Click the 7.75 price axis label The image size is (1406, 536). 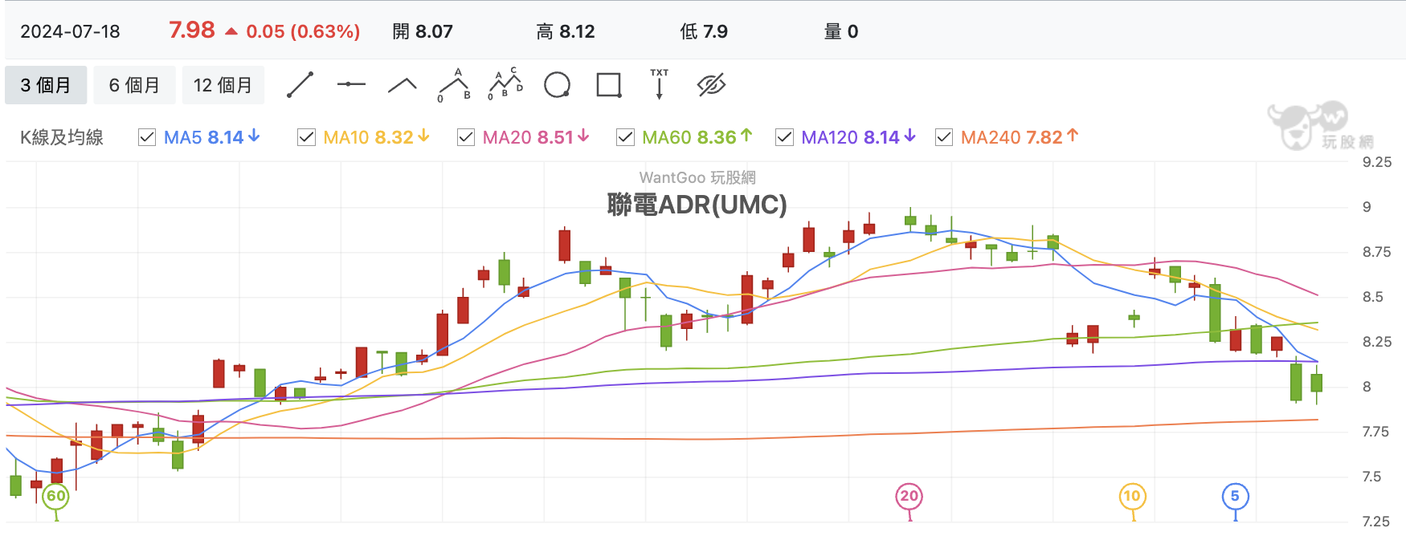coord(1377,432)
